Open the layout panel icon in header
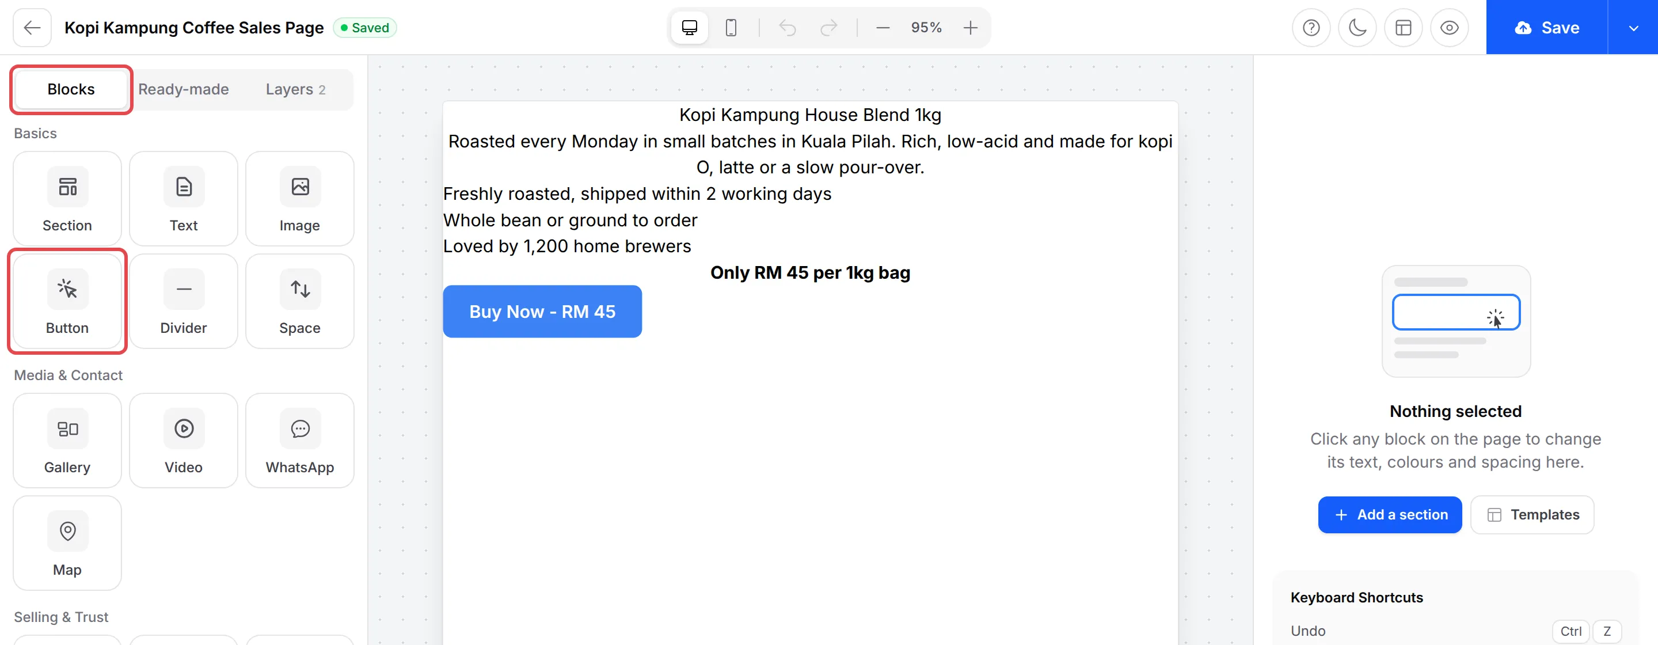 (x=1403, y=28)
